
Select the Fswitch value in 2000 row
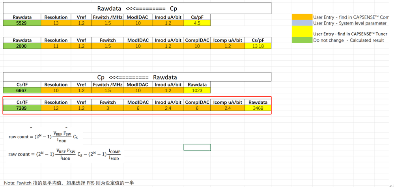108,46
